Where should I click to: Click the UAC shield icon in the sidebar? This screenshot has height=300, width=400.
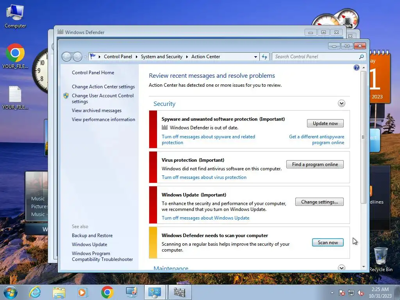point(66,96)
